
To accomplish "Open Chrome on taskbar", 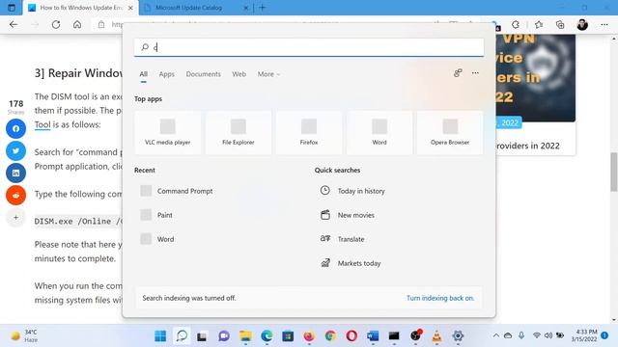I will [330, 336].
